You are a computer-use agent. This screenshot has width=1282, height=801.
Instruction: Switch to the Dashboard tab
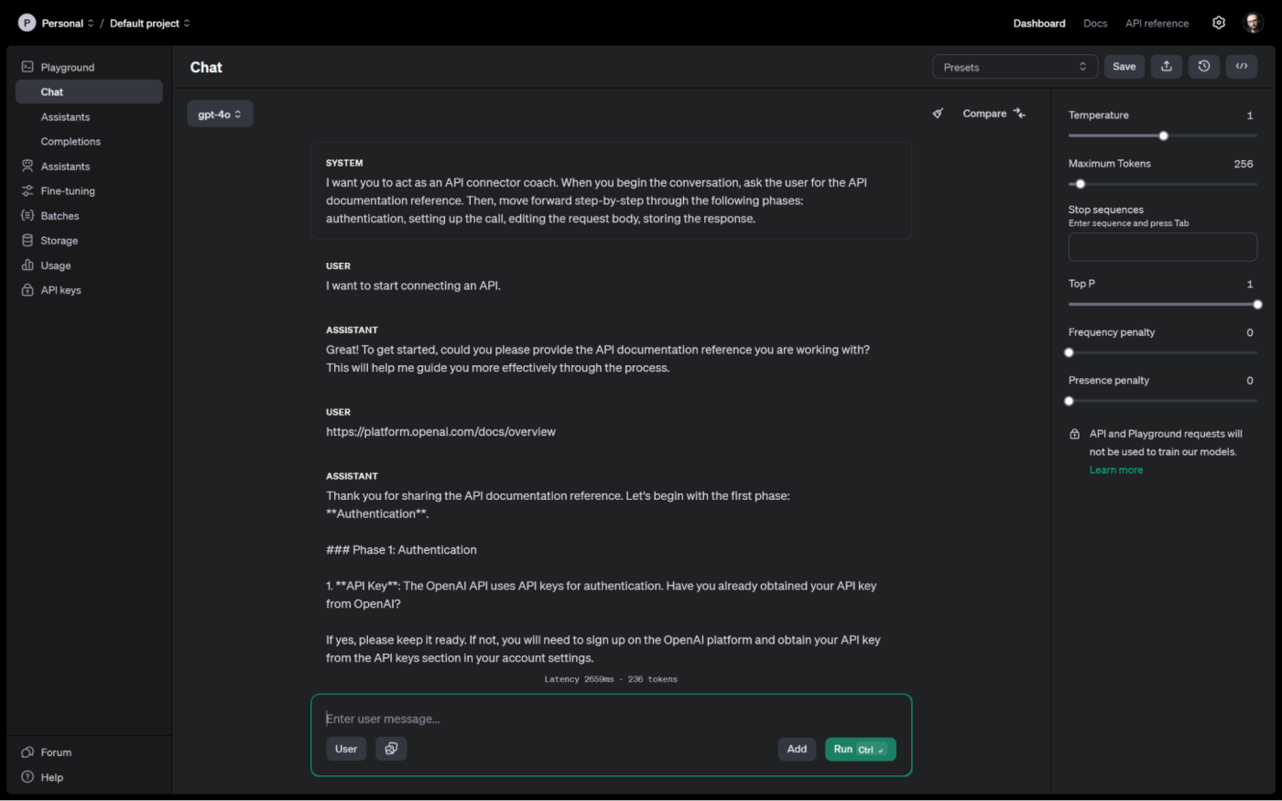[1039, 23]
